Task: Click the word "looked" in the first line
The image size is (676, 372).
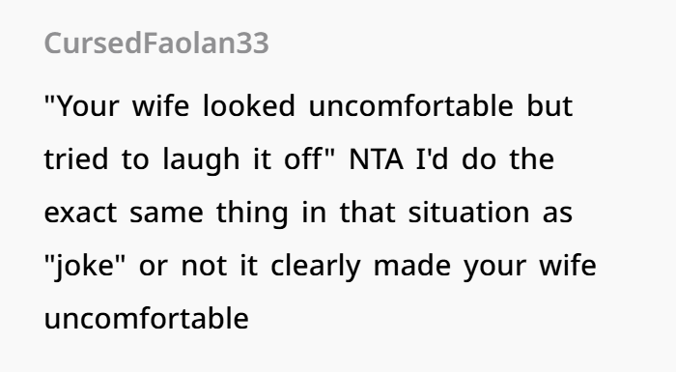Action: [x=249, y=105]
